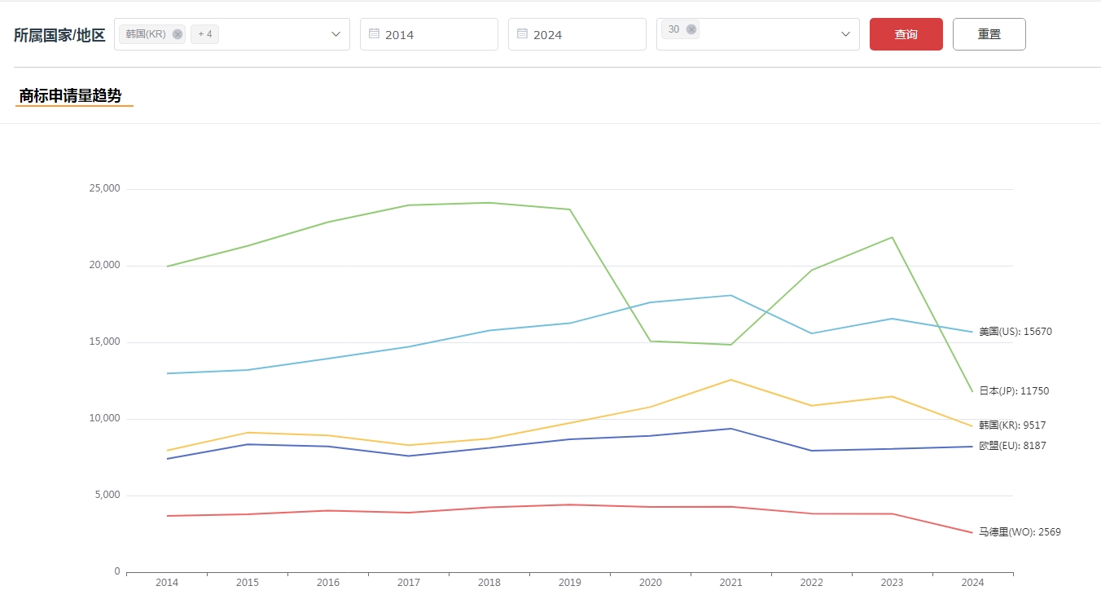Expand the country/region dropdown arrow
The width and height of the screenshot is (1101, 608).
(x=336, y=34)
